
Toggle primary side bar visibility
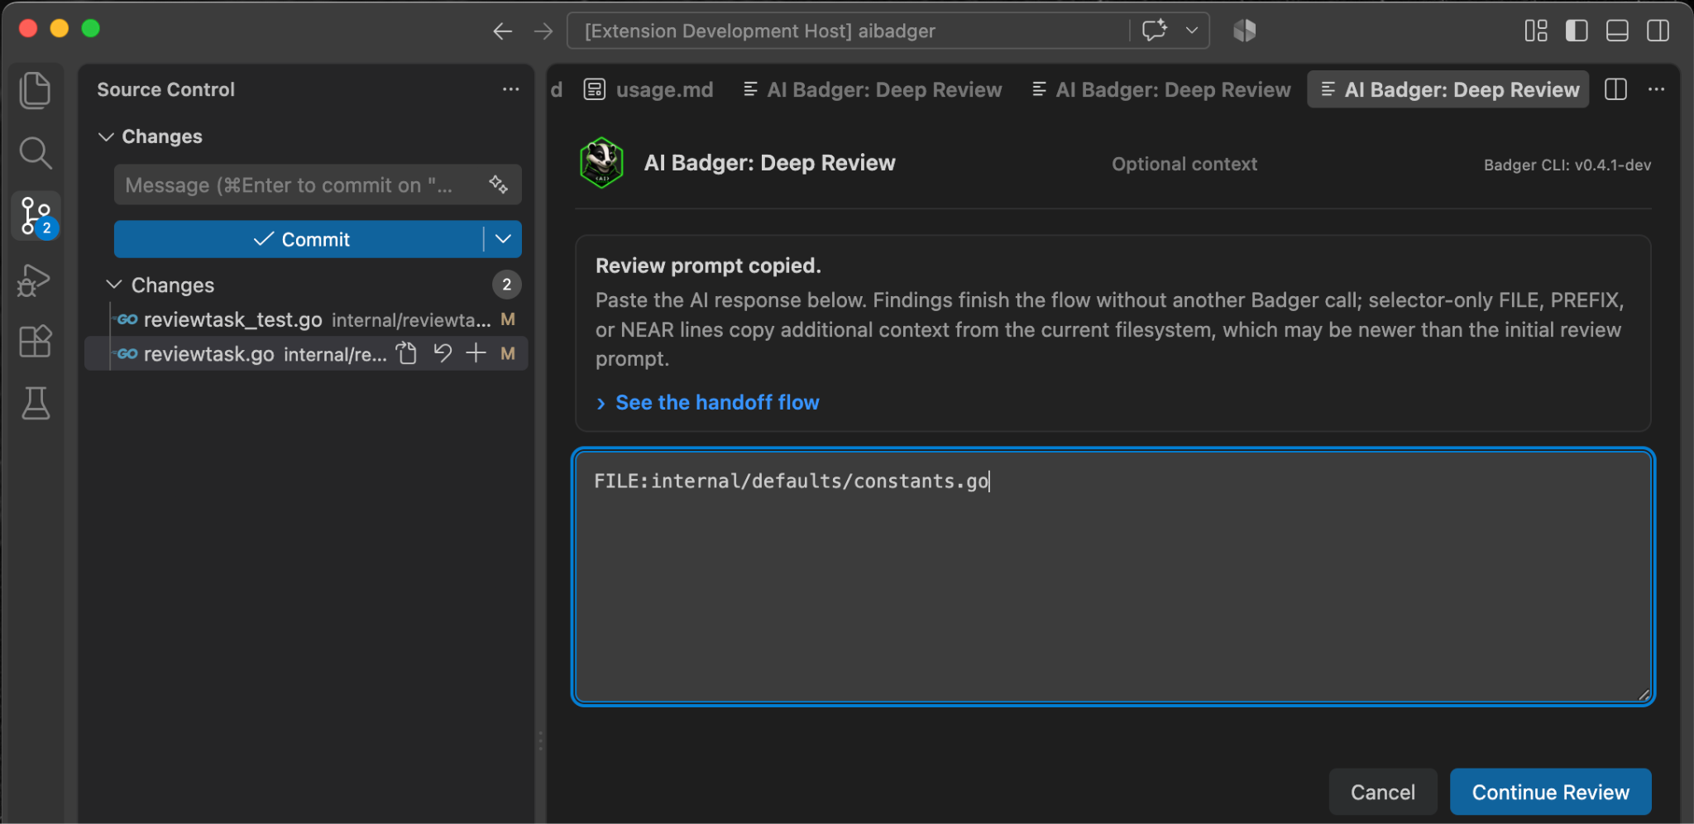click(x=1577, y=31)
